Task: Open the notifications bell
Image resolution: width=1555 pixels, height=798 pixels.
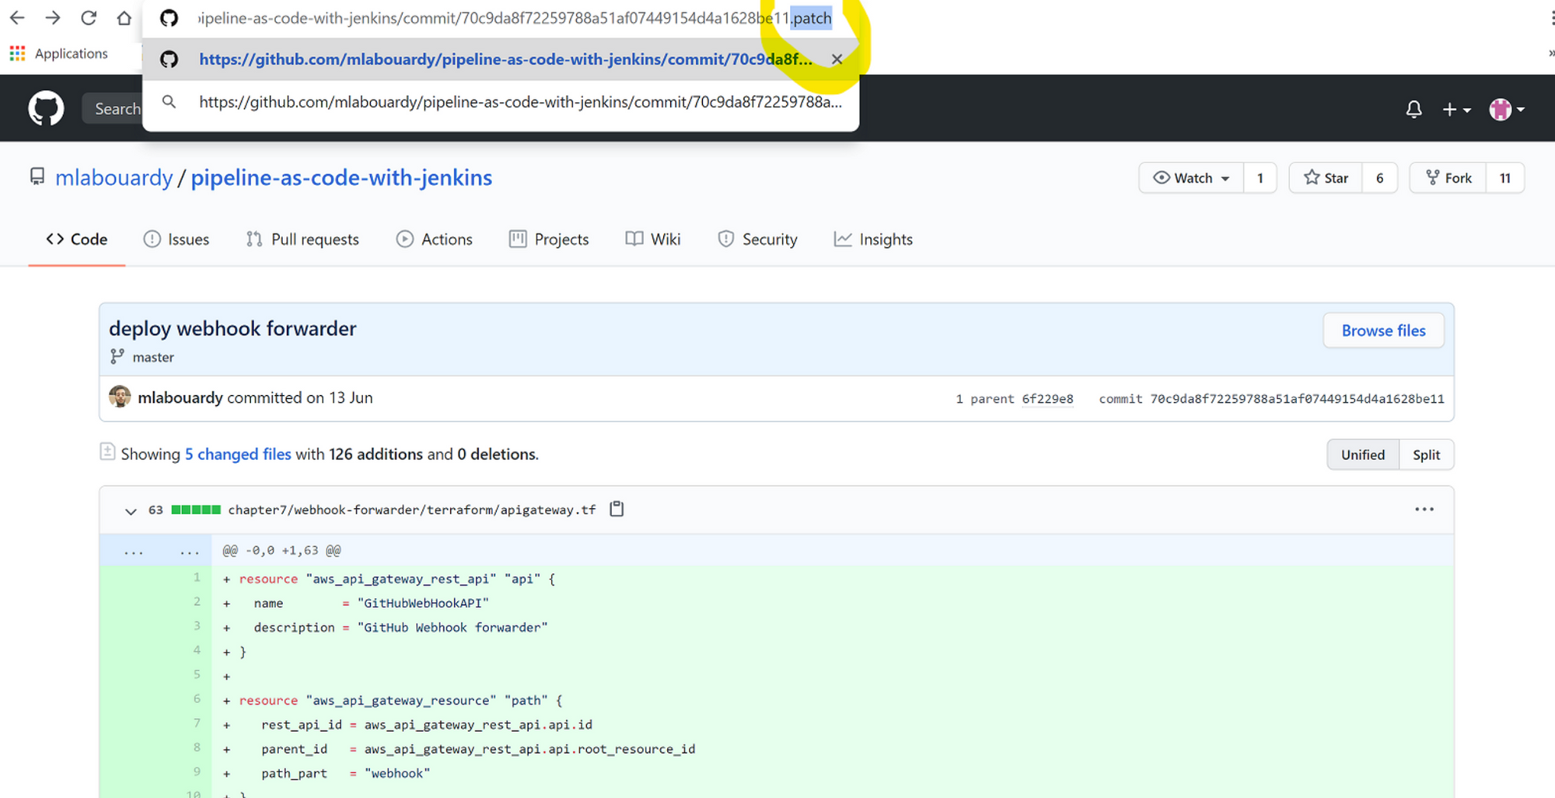Action: pos(1413,110)
